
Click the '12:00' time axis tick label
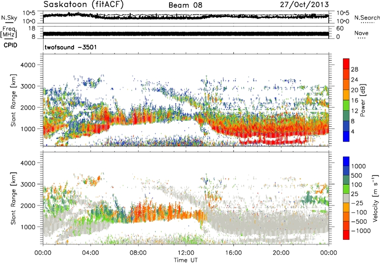click(x=186, y=253)
